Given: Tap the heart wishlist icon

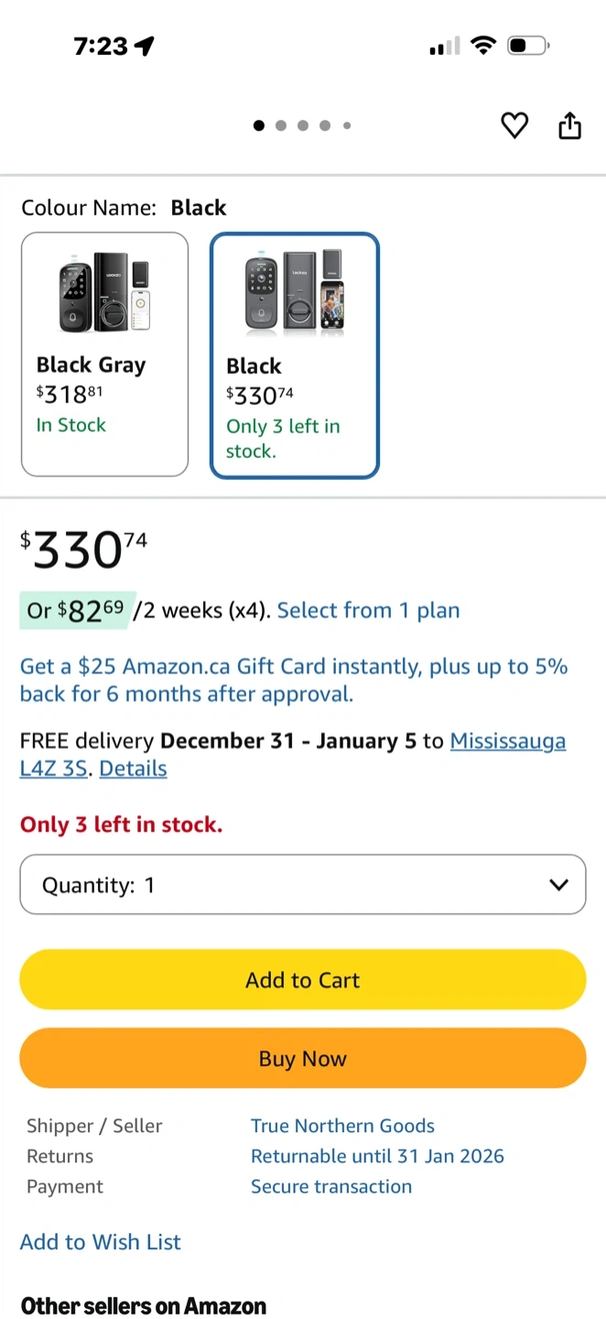Looking at the screenshot, I should [x=514, y=125].
